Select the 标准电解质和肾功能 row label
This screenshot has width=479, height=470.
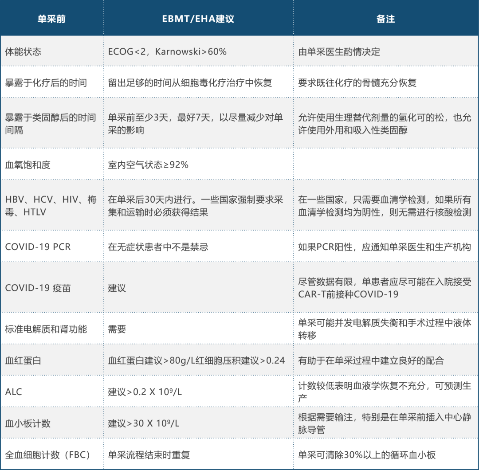[46, 329]
